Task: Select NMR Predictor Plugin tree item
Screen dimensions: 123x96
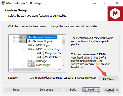Action: pyautogui.click(x=49, y=49)
